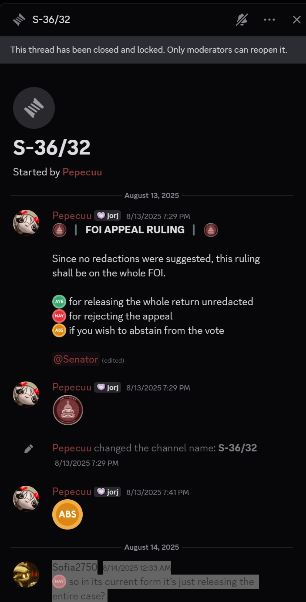Click the red NAY emoji in ruling
The image size is (306, 602).
point(59,316)
